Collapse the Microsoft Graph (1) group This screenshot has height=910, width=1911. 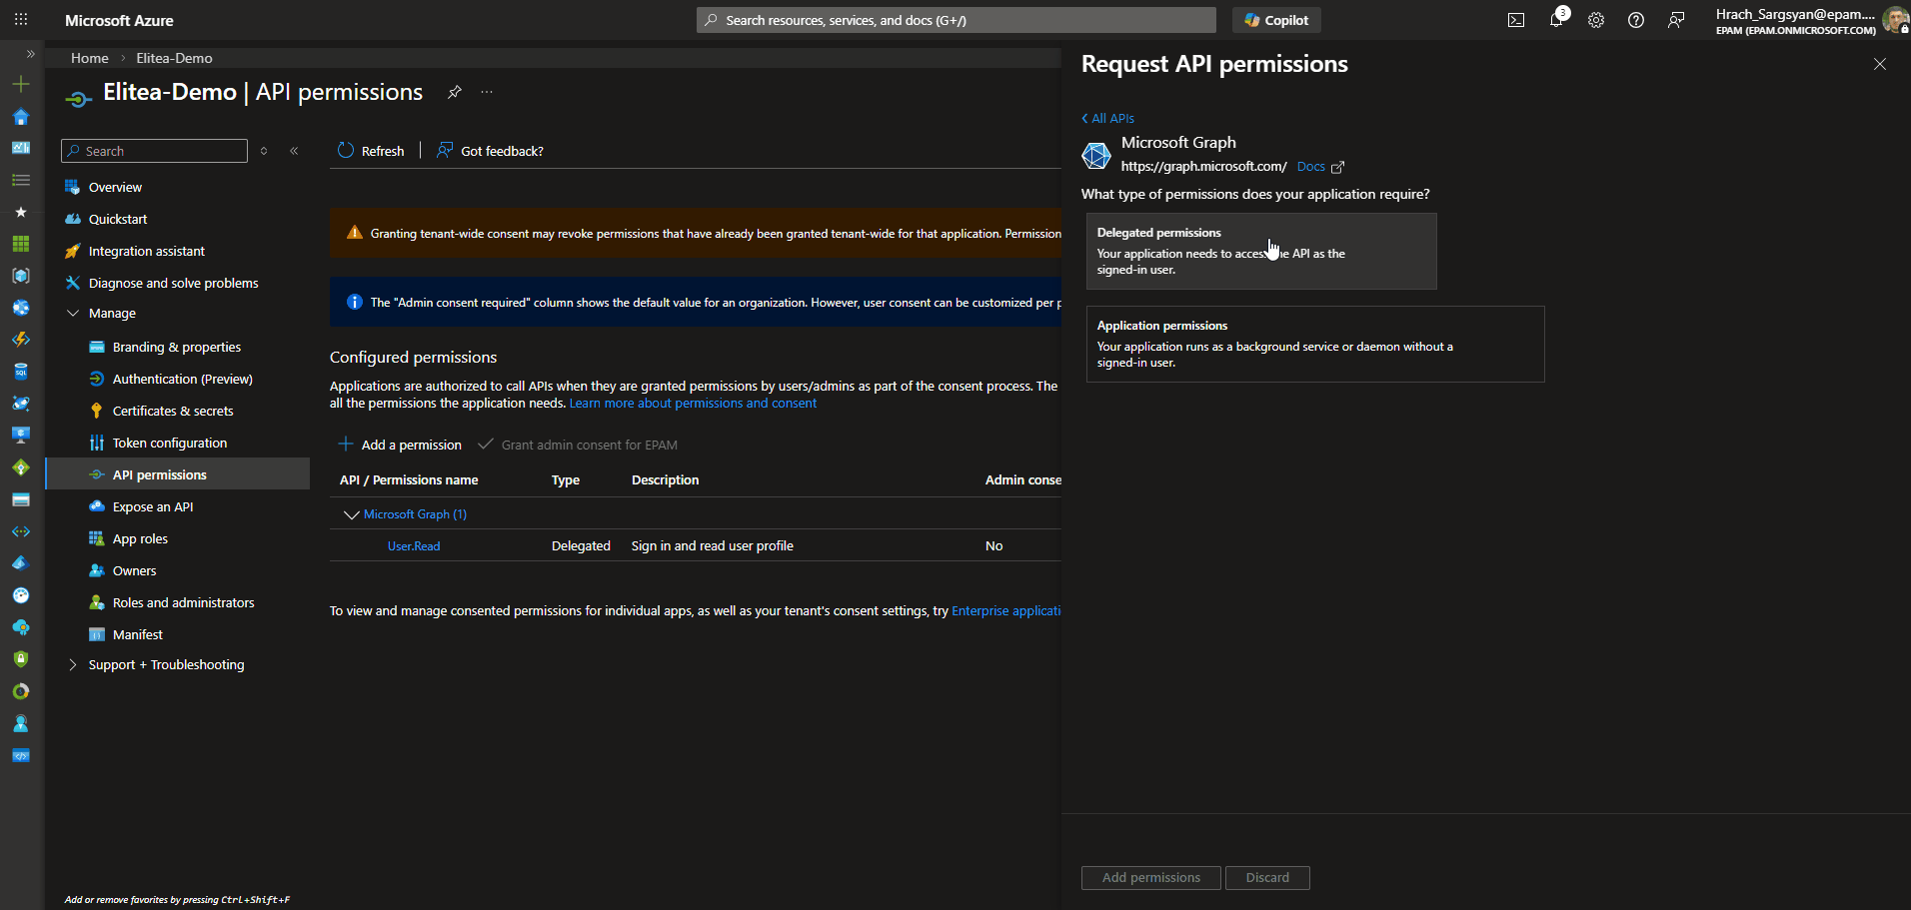click(351, 513)
